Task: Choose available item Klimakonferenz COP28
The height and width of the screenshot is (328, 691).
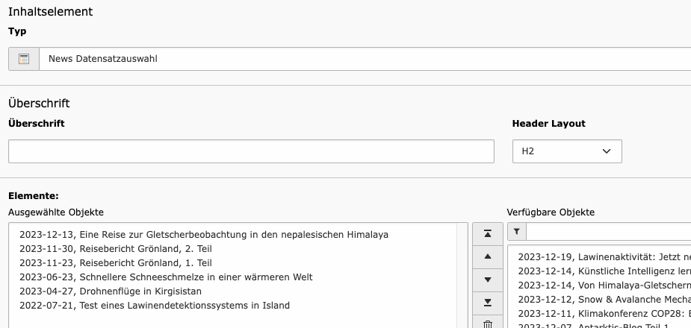Action: pyautogui.click(x=604, y=314)
